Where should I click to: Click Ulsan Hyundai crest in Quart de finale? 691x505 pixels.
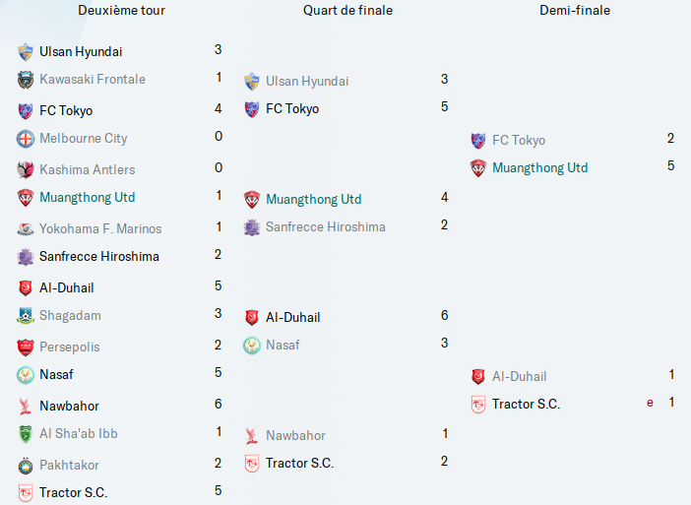tap(252, 82)
